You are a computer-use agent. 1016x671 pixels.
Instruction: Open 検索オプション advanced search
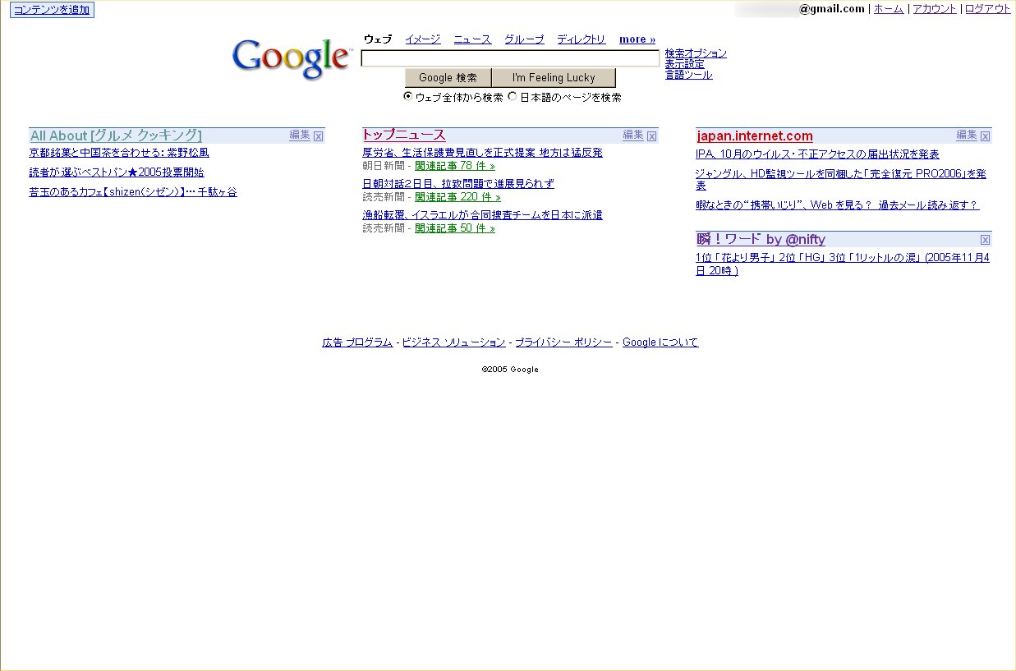(696, 53)
